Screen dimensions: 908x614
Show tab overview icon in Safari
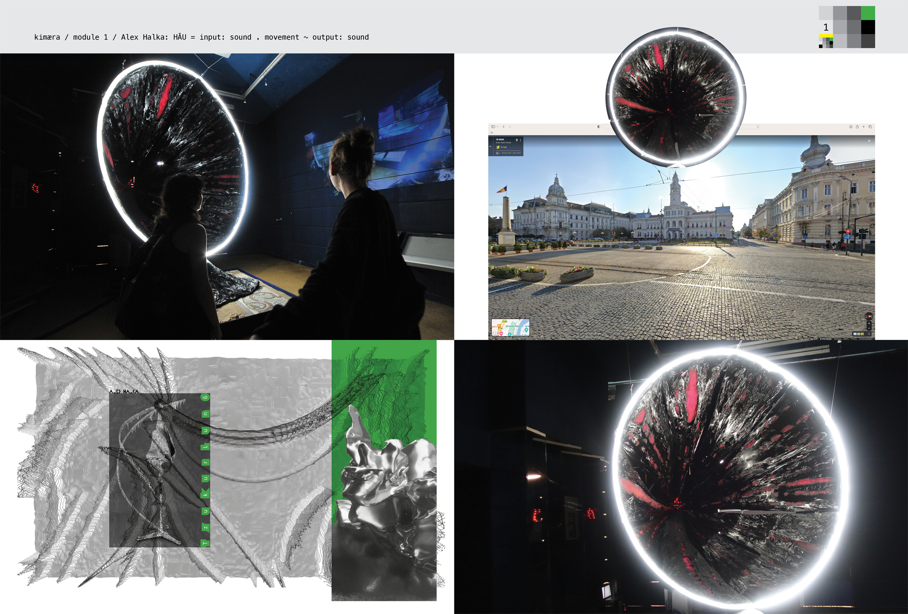(870, 127)
